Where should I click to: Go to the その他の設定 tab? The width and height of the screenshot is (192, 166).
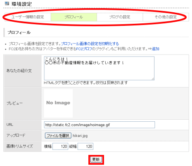[x=166, y=17]
